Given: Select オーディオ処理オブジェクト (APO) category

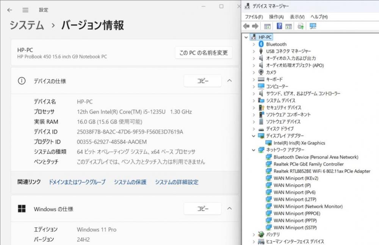Looking at the screenshot, I should [295, 65].
